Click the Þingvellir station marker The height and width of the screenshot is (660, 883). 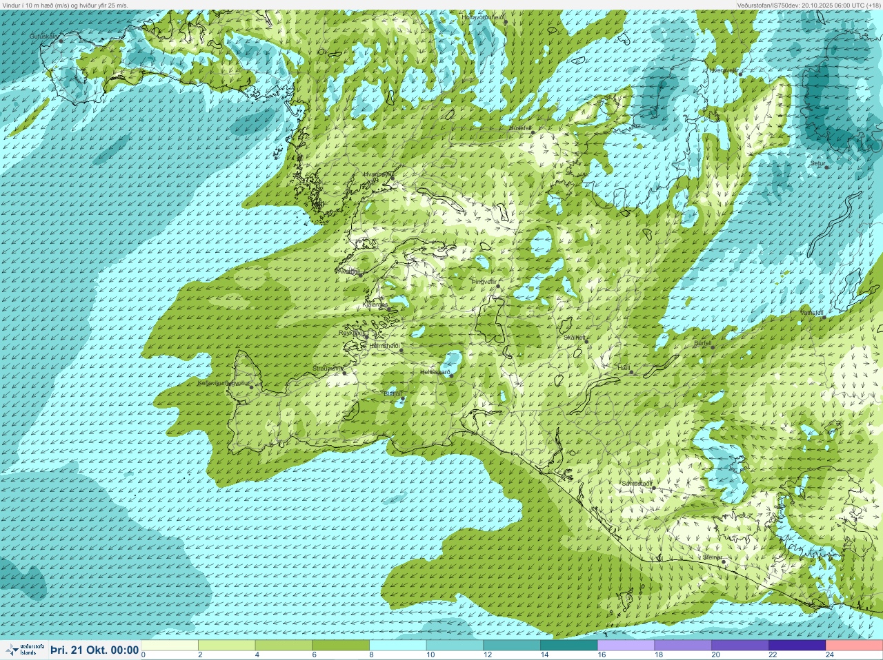pyautogui.click(x=498, y=286)
